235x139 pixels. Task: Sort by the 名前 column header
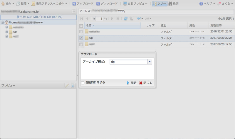[112, 26]
